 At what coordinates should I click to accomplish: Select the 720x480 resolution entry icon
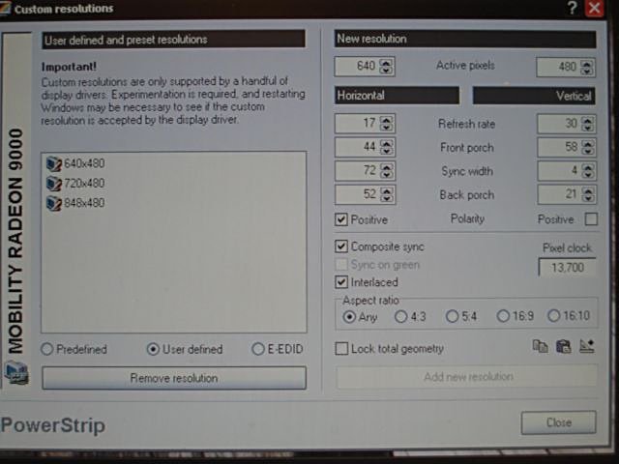(x=53, y=183)
